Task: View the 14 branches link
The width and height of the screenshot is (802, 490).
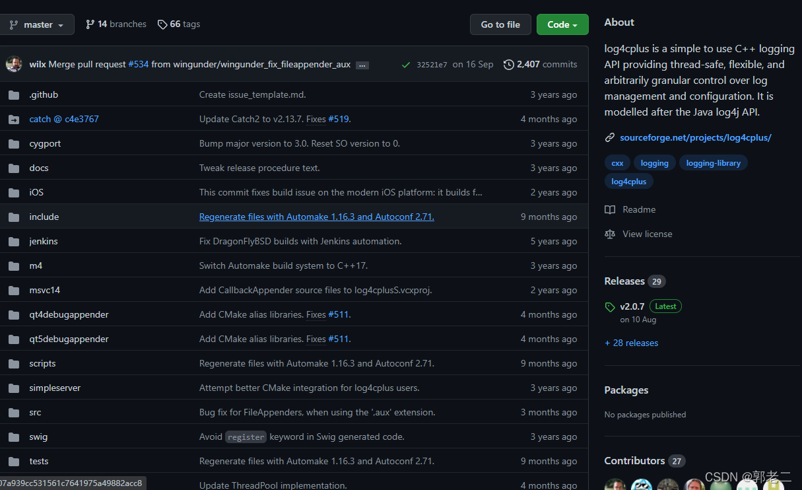Action: tap(116, 24)
